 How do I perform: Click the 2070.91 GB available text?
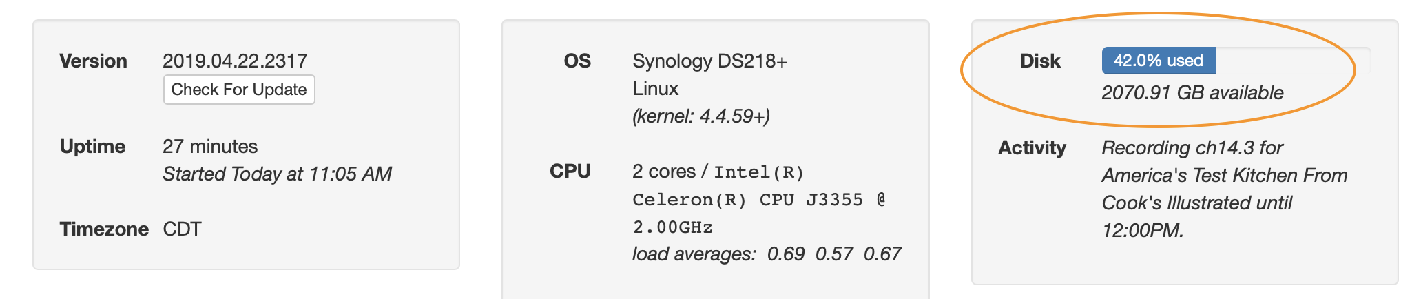pyautogui.click(x=1192, y=92)
